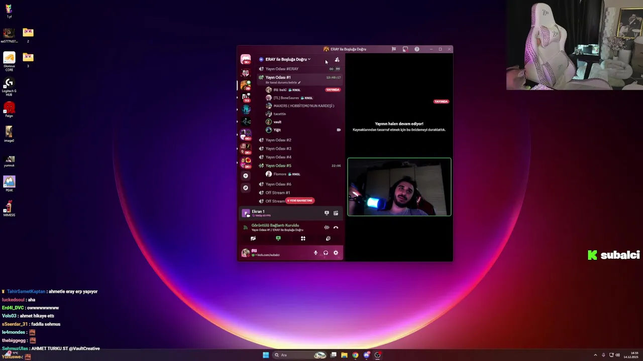Open the Discord server icon with 113 badge
This screenshot has width=643, height=361.
pyautogui.click(x=246, y=97)
